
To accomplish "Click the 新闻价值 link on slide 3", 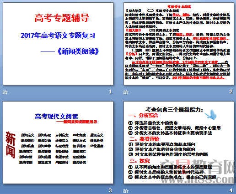I will [x=79, y=162].
